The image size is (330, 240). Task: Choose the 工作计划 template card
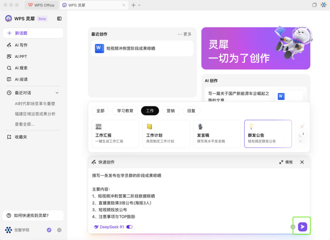pyautogui.click(x=166, y=134)
